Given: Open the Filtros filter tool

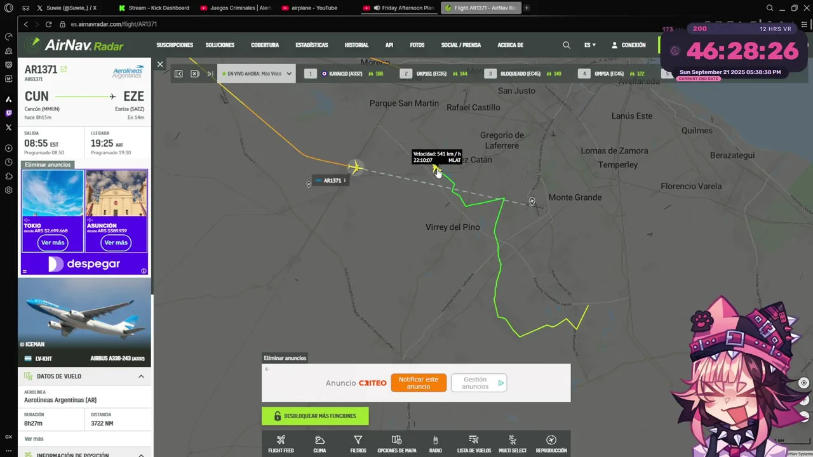Looking at the screenshot, I should coord(358,444).
